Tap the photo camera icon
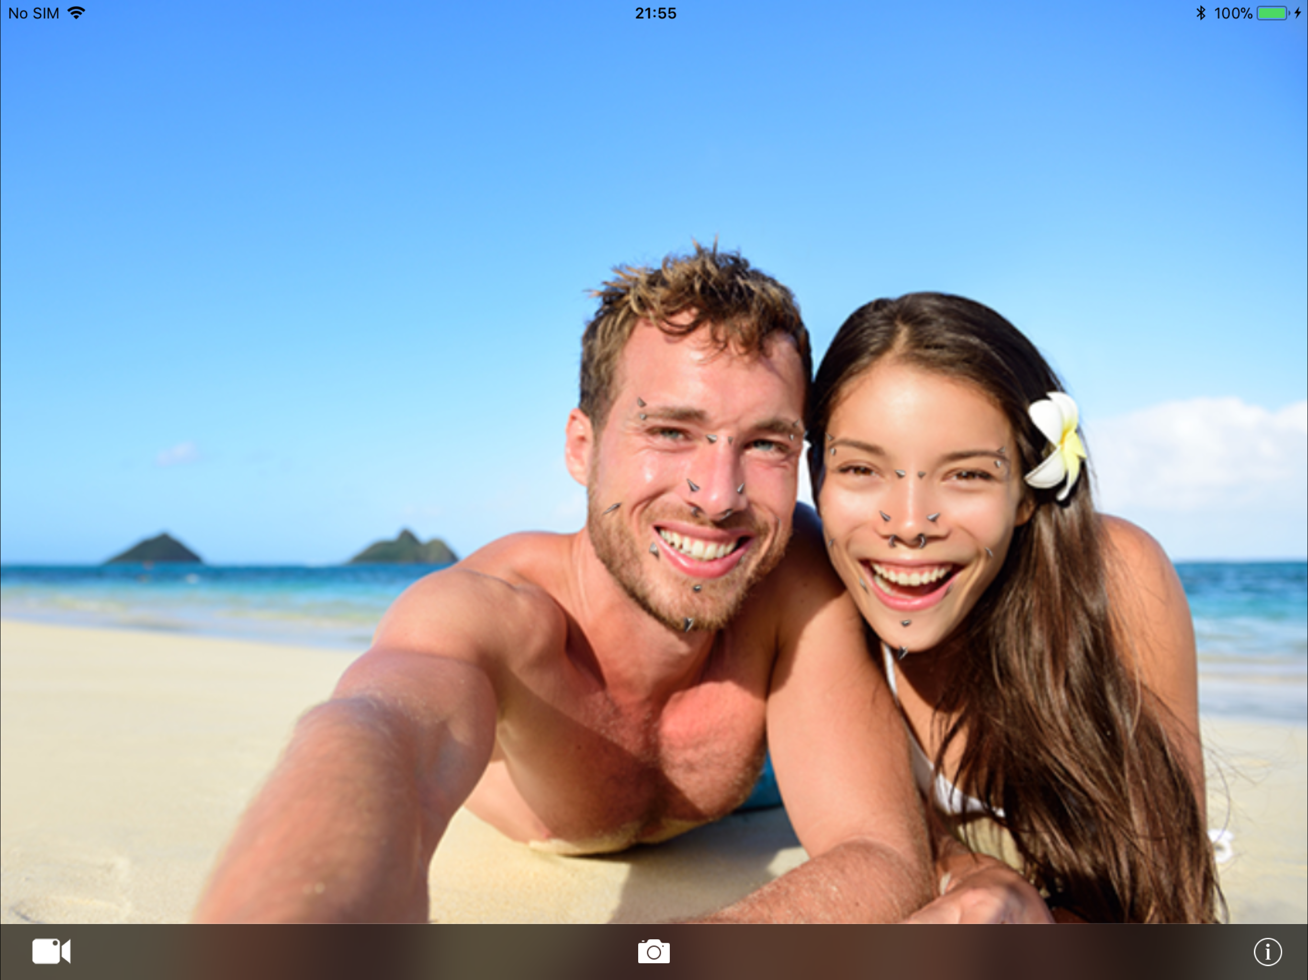The height and width of the screenshot is (980, 1308). (x=654, y=952)
